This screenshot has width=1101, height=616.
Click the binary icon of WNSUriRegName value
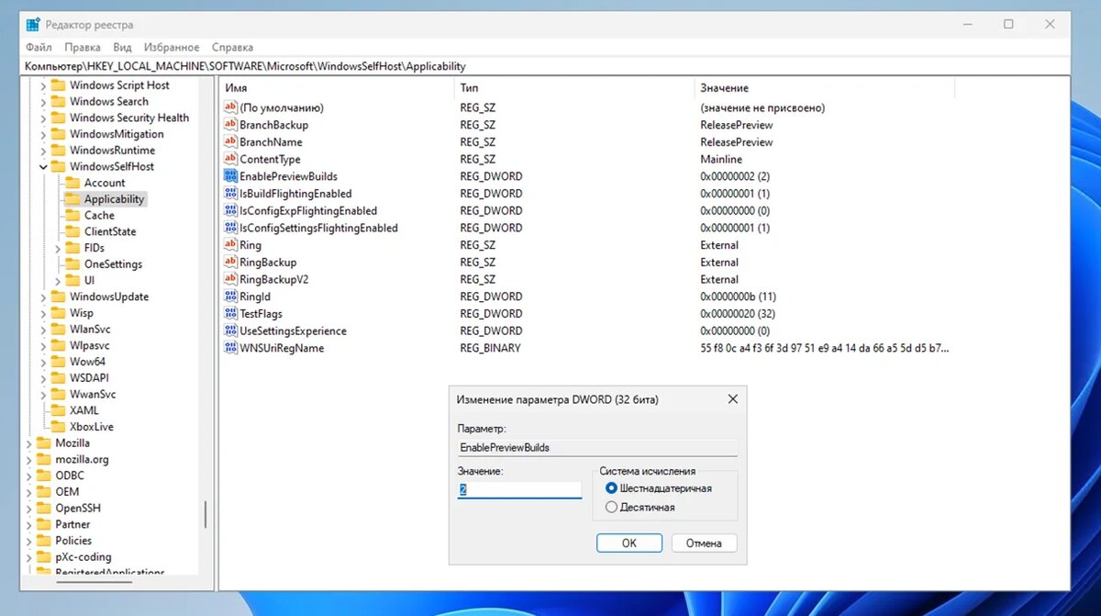point(230,348)
